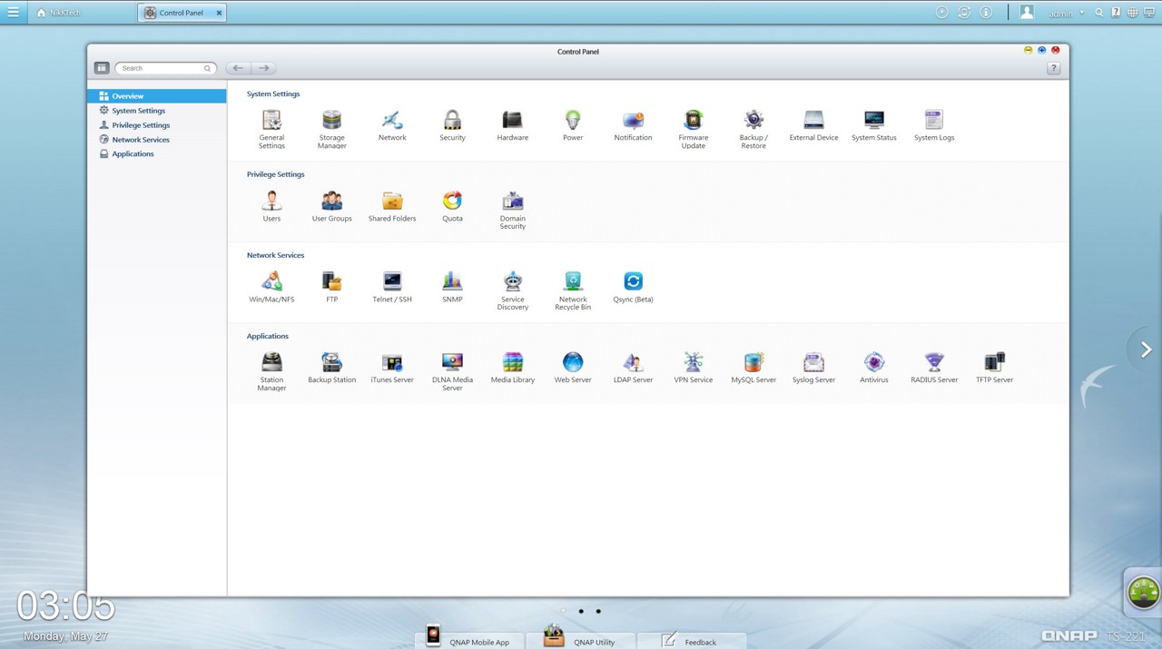The width and height of the screenshot is (1162, 649).
Task: Select System Settings in the sidebar
Action: pos(157,111)
